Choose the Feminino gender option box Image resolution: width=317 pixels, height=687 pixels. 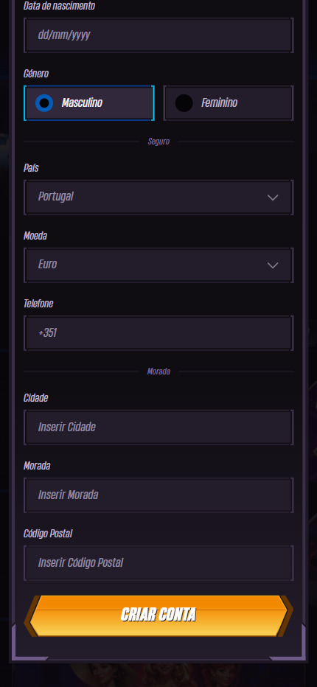coord(228,103)
